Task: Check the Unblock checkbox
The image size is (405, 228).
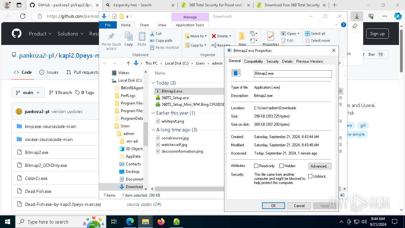Action: coord(310,176)
